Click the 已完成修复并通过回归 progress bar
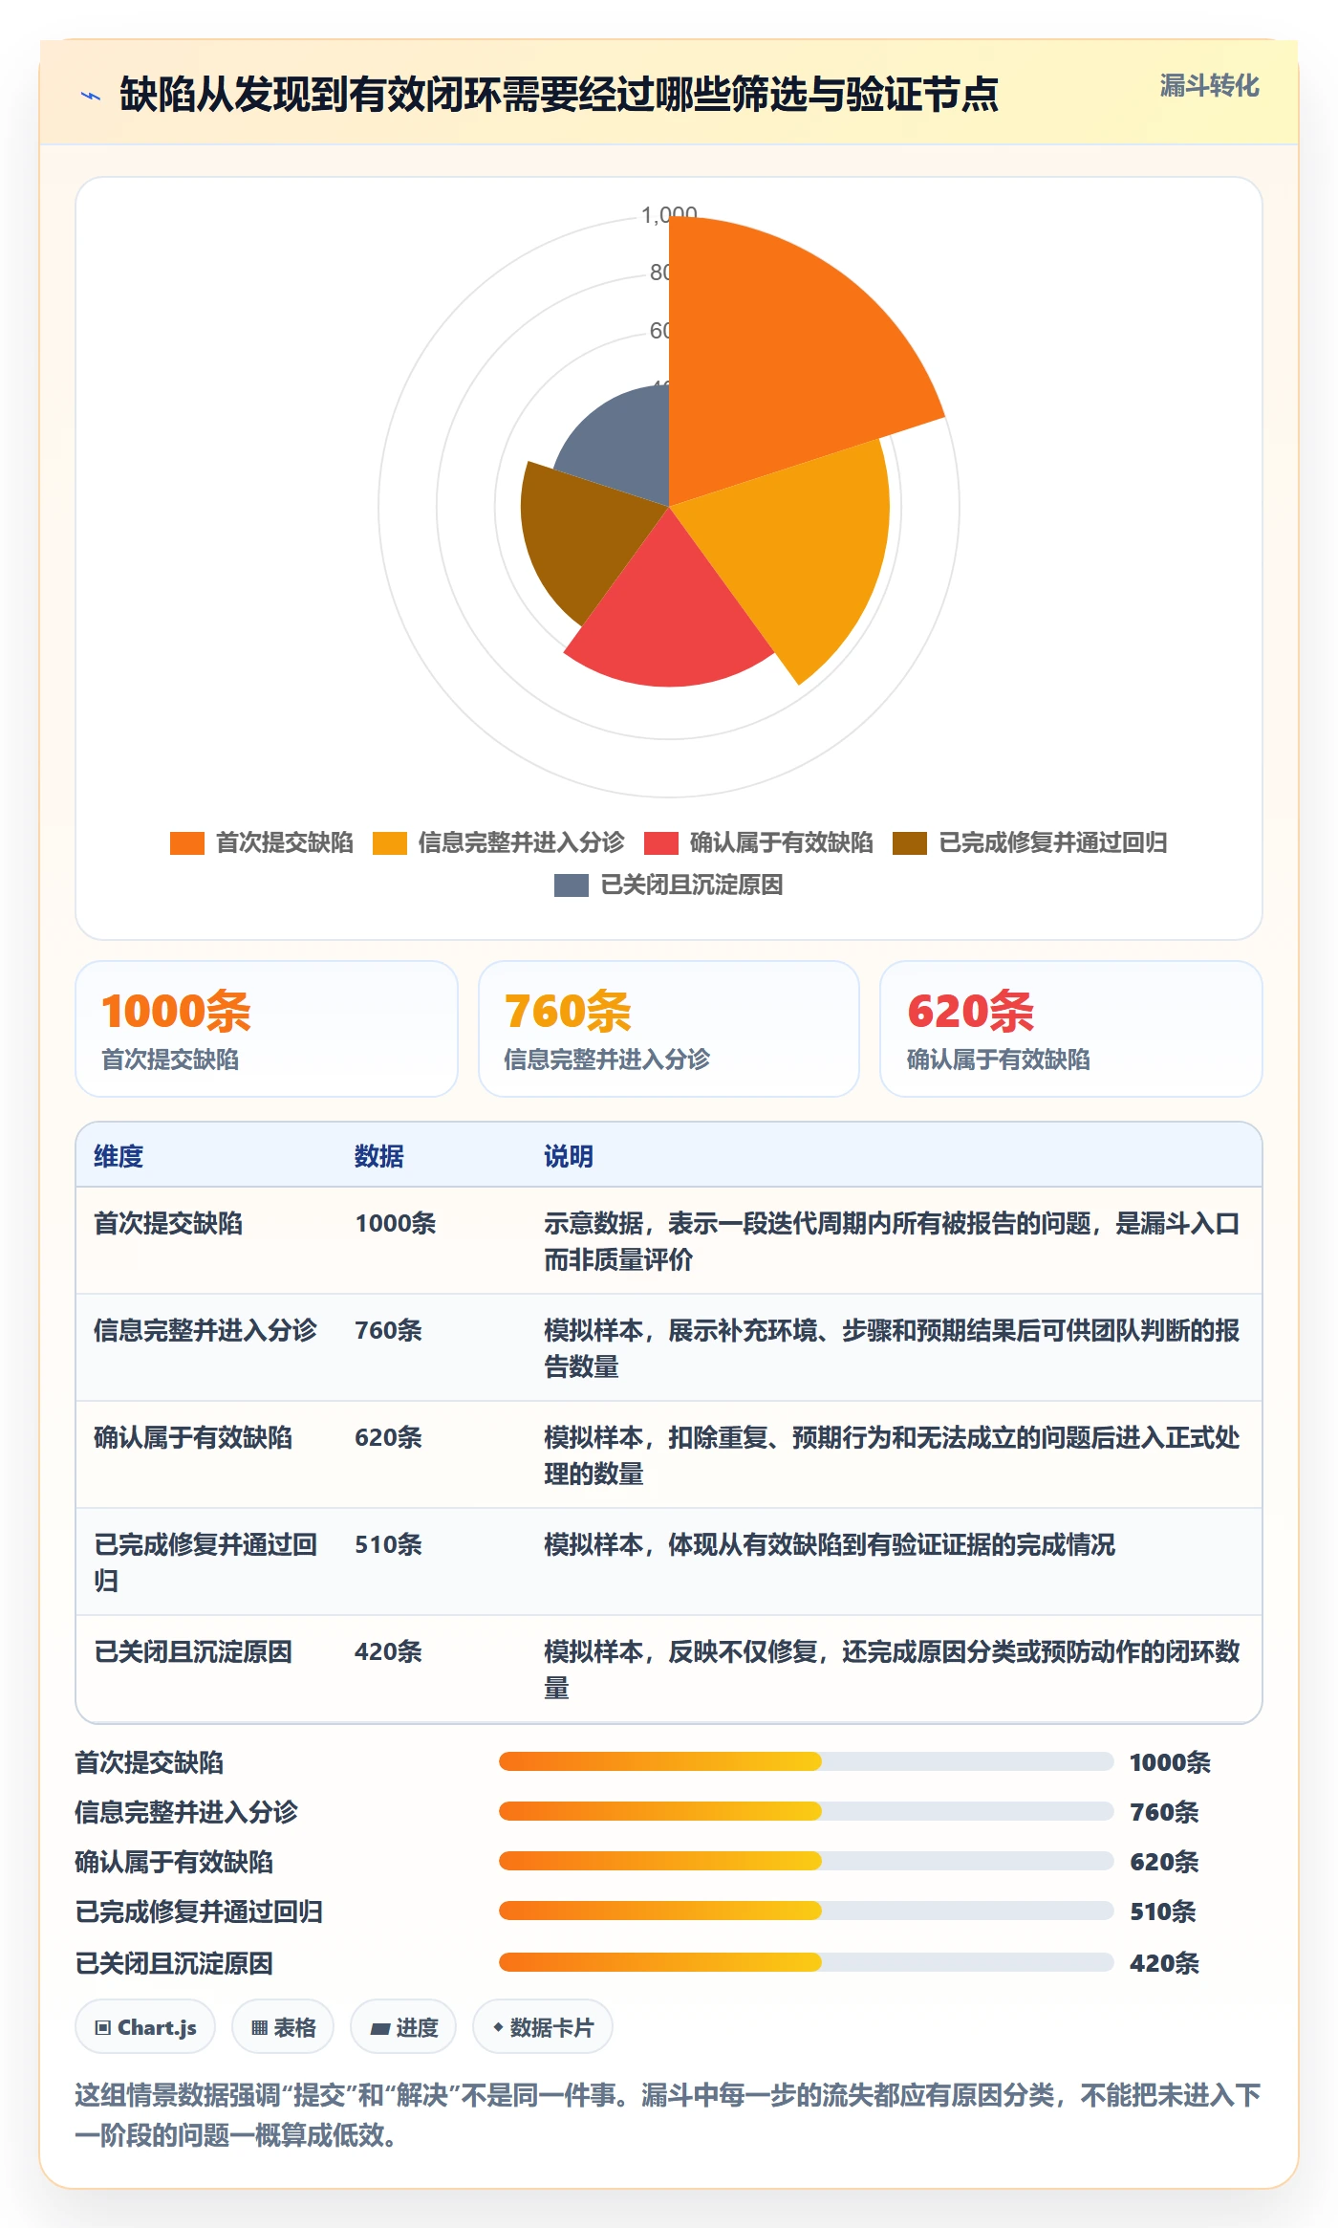The height and width of the screenshot is (2228, 1338). (x=806, y=1911)
